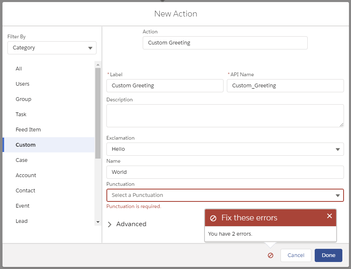
Task: Click the Name field containing World
Action: click(225, 172)
